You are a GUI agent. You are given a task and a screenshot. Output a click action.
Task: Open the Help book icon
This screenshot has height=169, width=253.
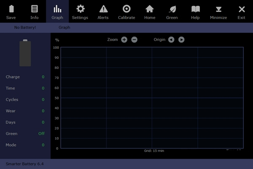pyautogui.click(x=195, y=11)
